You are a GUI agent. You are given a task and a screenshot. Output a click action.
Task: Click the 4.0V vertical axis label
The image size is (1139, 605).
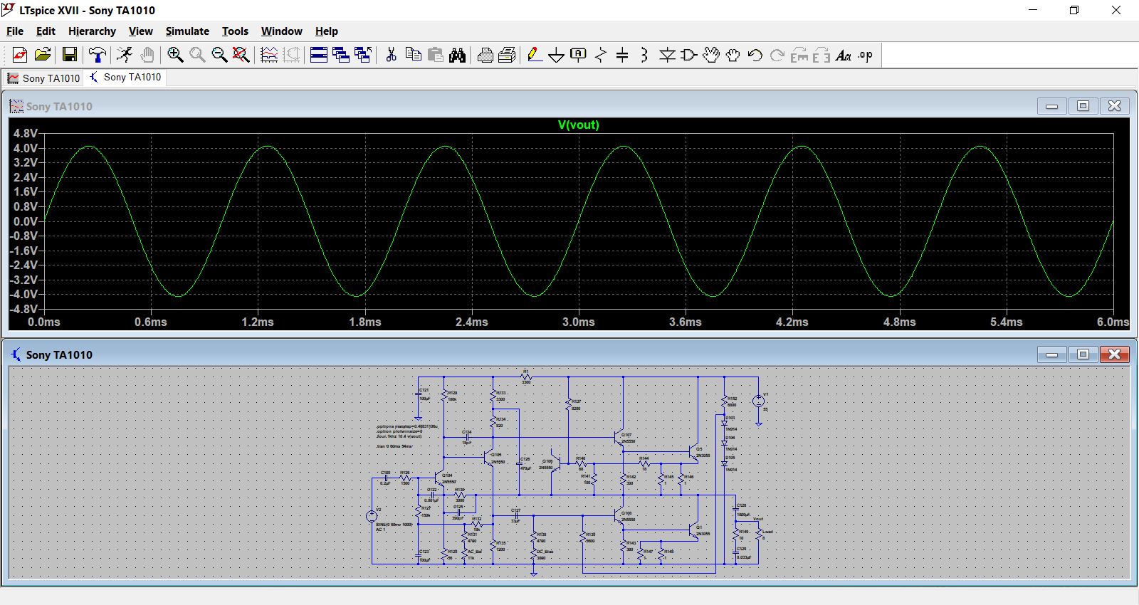pos(26,148)
